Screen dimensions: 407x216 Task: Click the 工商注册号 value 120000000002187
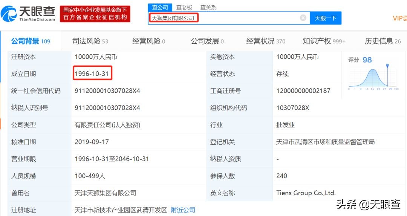click(x=303, y=91)
